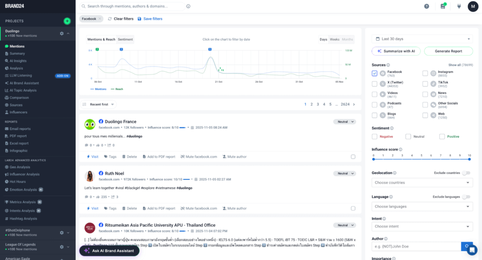The width and height of the screenshot is (482, 260).
Task: Open the notifications icon in top bar
Action: 443,6
